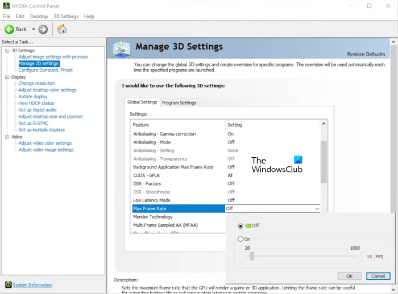Click the FPS slider thumb
Screen dimensions: 398x294
252,257
